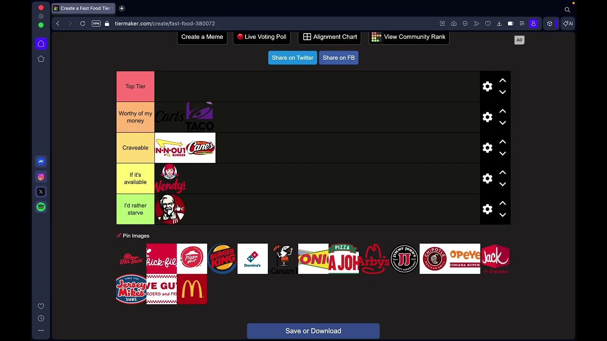Select the Jimmy John's logo

[404, 259]
